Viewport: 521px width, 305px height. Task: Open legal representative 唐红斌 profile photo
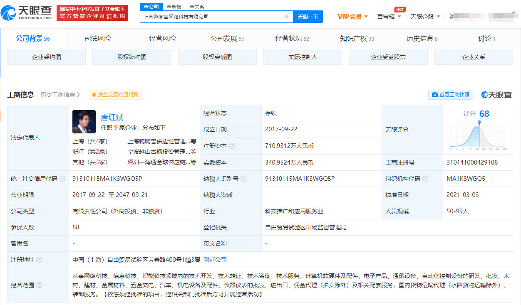click(x=84, y=121)
